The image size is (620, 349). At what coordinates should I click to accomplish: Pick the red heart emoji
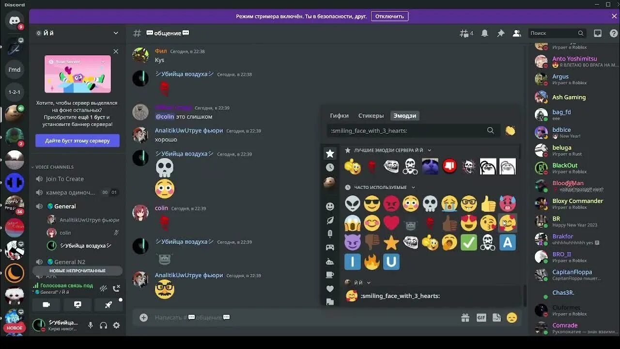(391, 223)
